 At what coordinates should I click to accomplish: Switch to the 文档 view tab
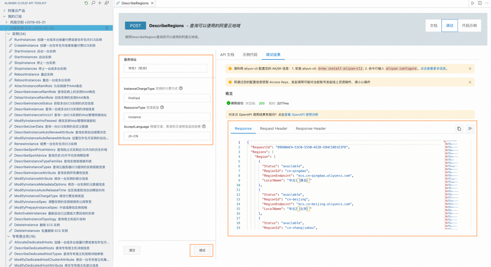pos(434,25)
